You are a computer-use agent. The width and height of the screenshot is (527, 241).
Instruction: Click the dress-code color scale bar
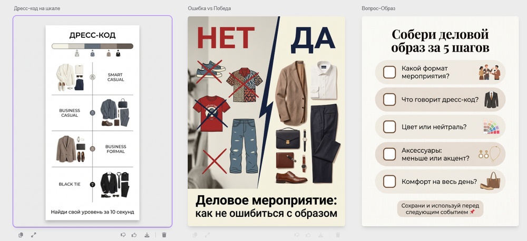click(92, 46)
